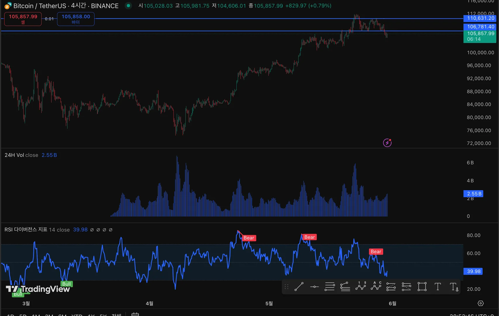Image resolution: width=499 pixels, height=316 pixels.
Task: Click the 110,631.20 horizontal line price label
Action: [x=480, y=18]
